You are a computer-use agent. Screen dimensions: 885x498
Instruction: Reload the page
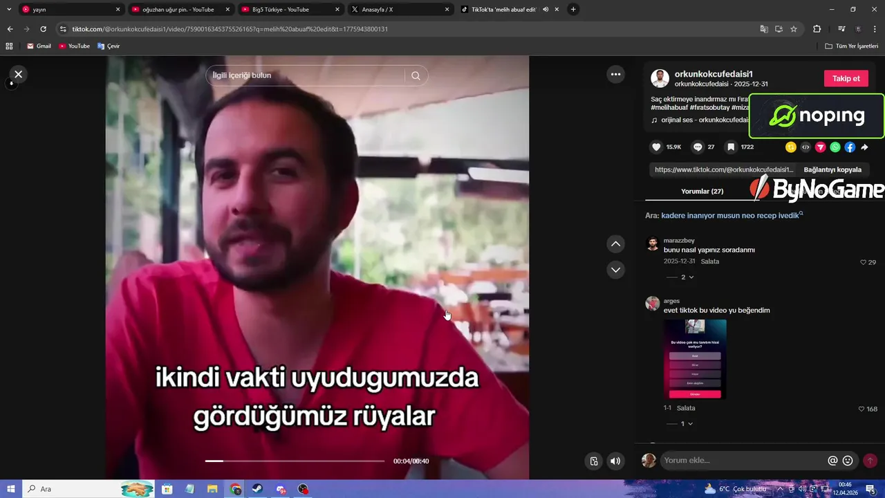coord(43,29)
